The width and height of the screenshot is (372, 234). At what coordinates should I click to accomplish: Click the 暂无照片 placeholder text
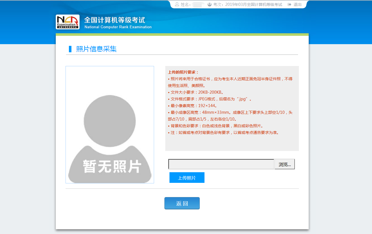112,166
